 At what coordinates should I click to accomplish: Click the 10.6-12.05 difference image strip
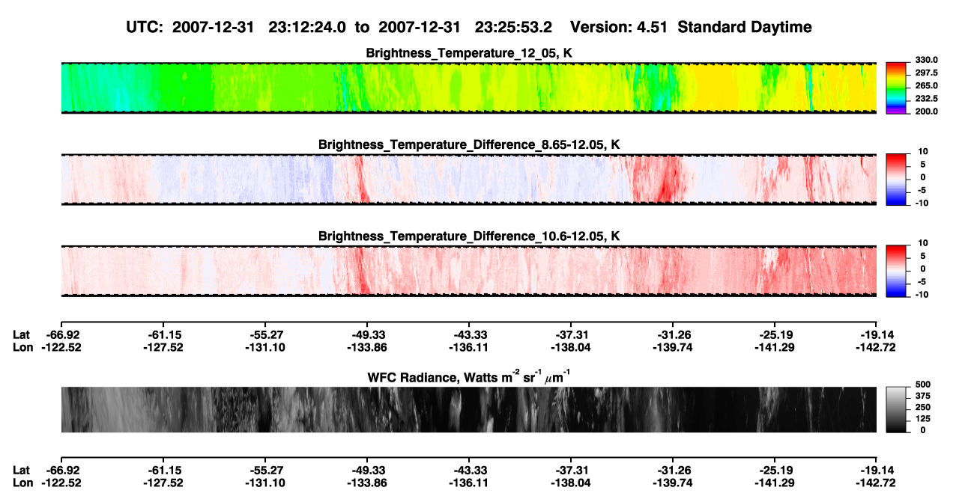[469, 272]
